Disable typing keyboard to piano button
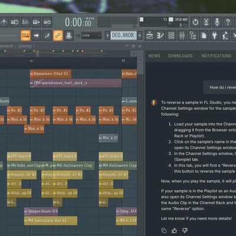Screen dimensions: 236x236 click(x=25, y=35)
